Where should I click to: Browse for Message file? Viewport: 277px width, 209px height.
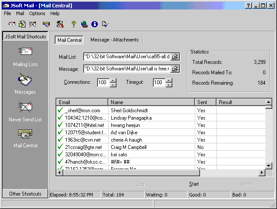pyautogui.click(x=175, y=69)
